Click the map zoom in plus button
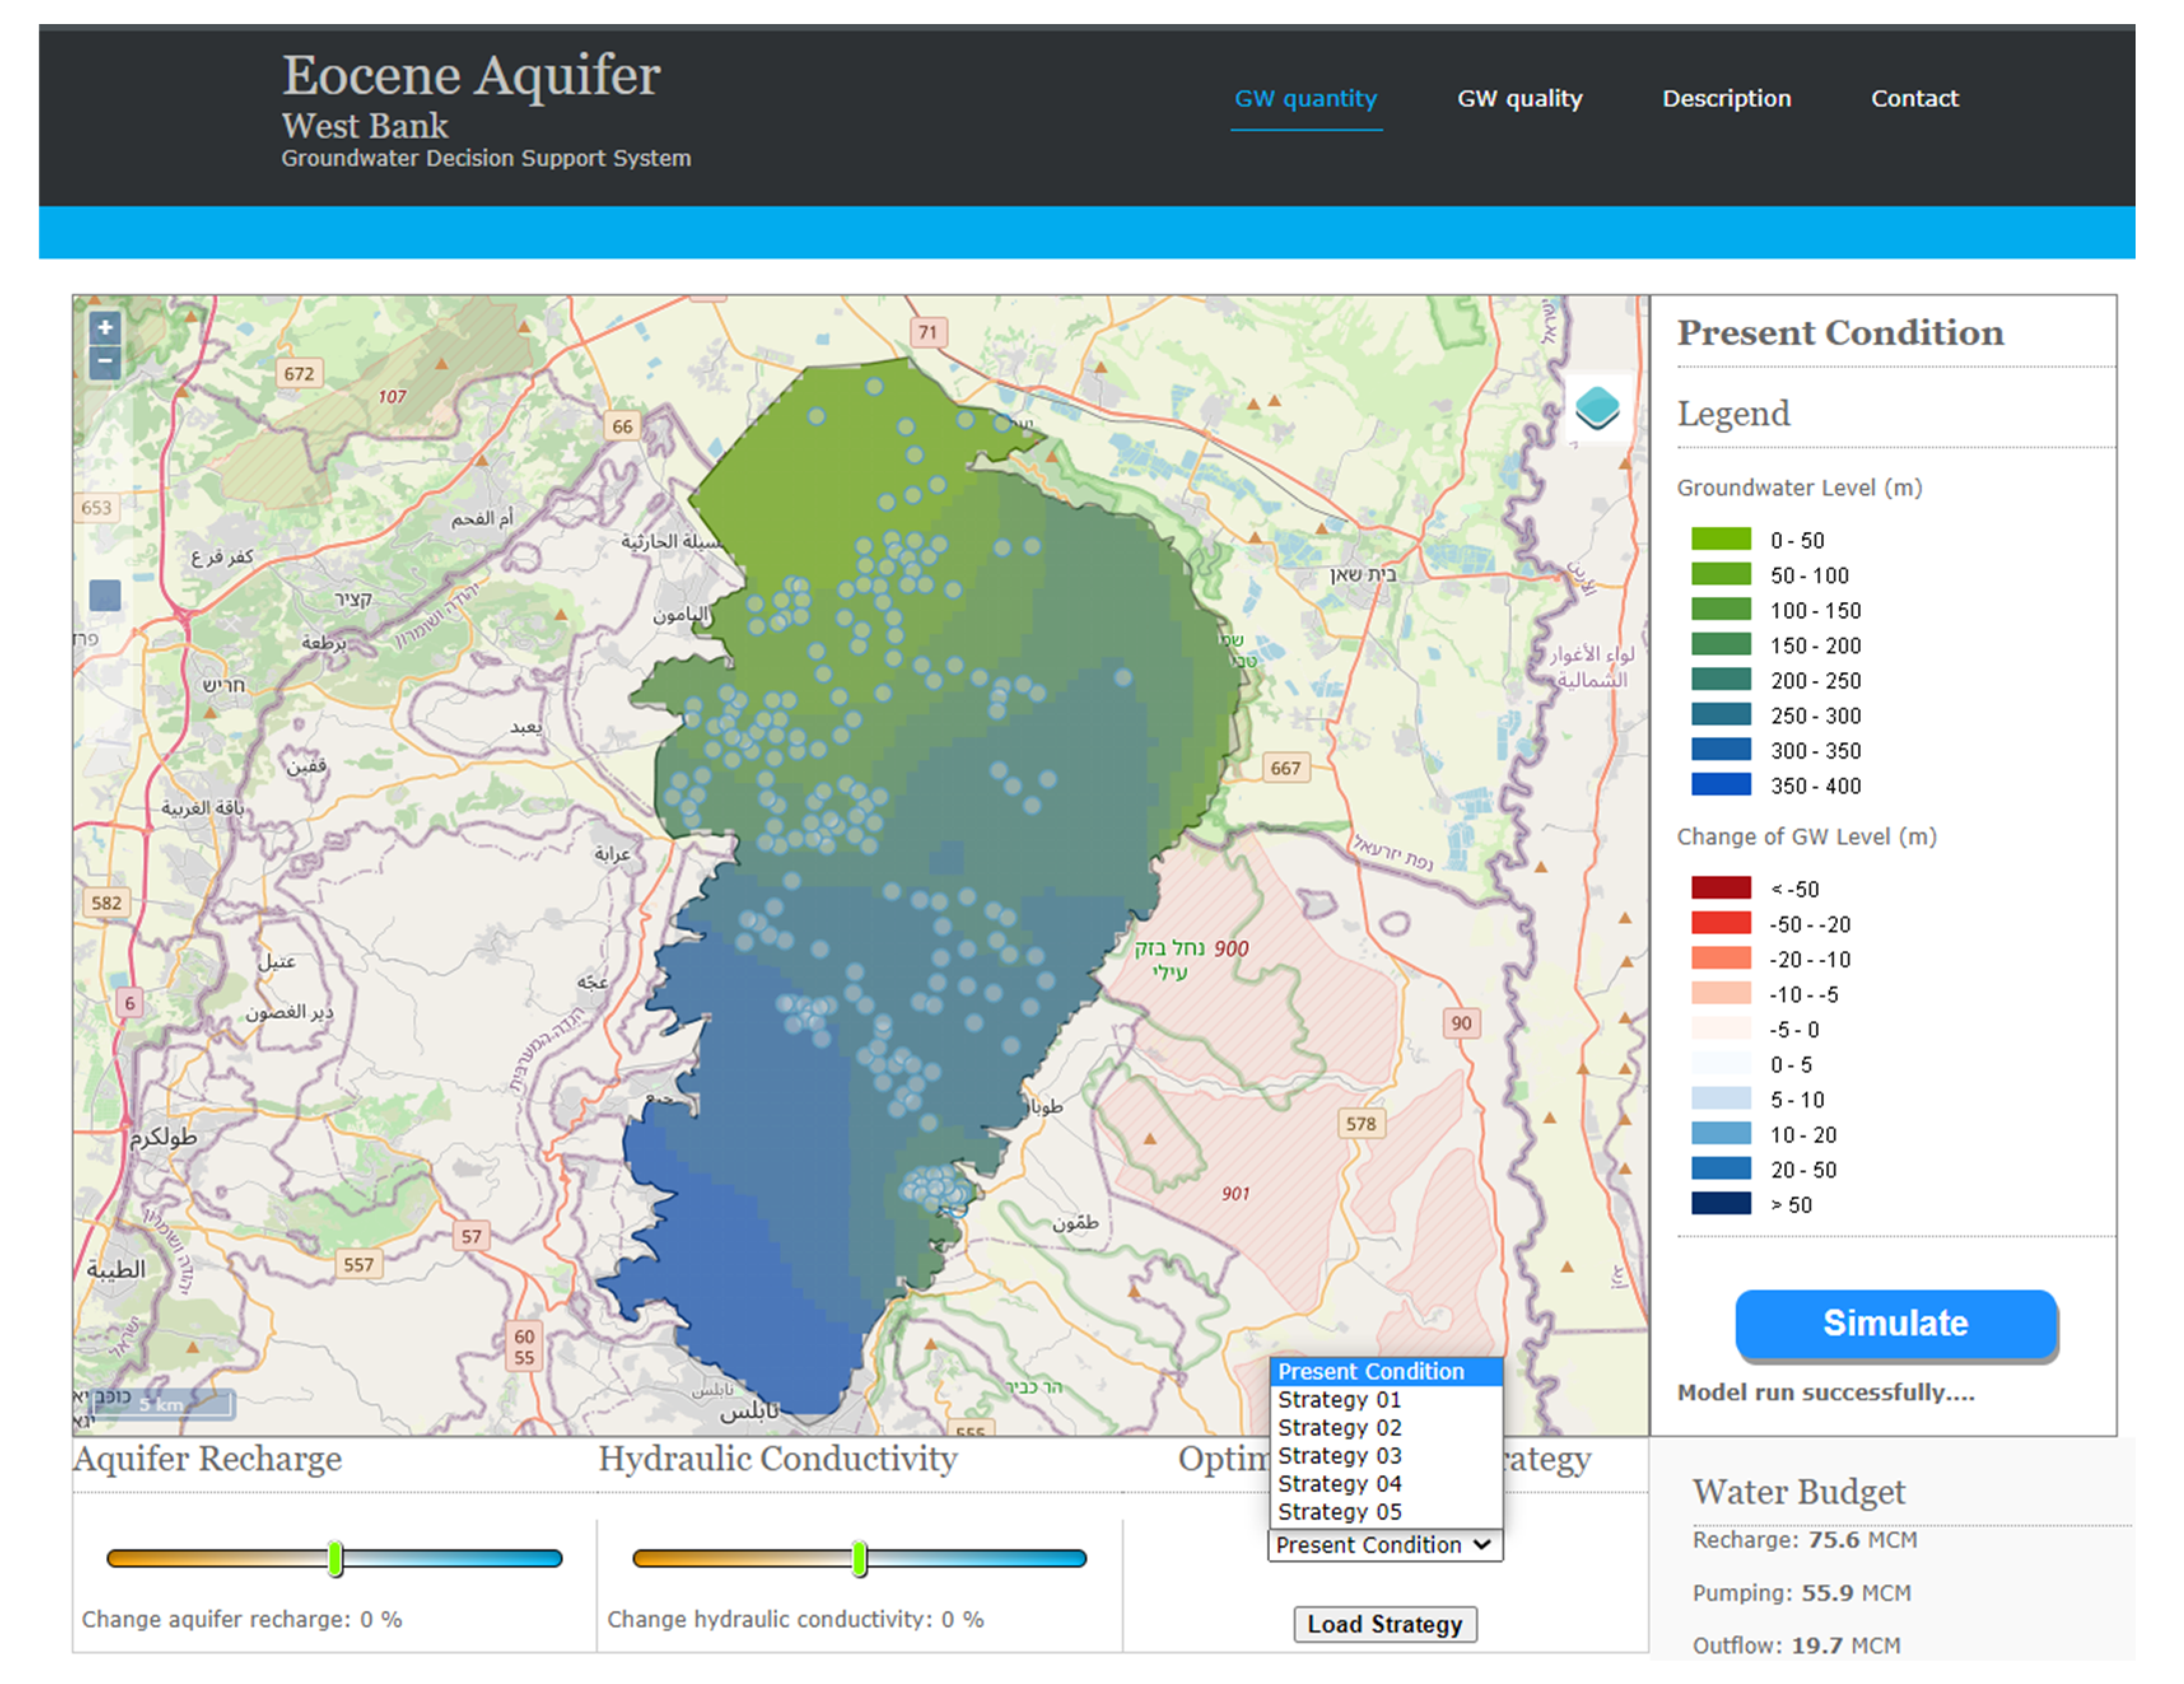Screen dimensions: 2184x1684 [105, 327]
